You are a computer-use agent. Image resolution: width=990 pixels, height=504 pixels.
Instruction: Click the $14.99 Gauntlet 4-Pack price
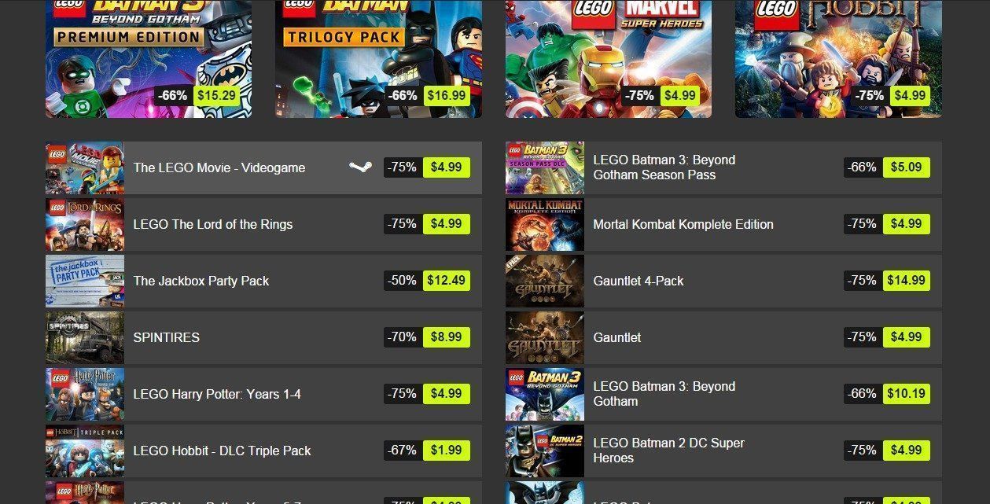(x=907, y=280)
